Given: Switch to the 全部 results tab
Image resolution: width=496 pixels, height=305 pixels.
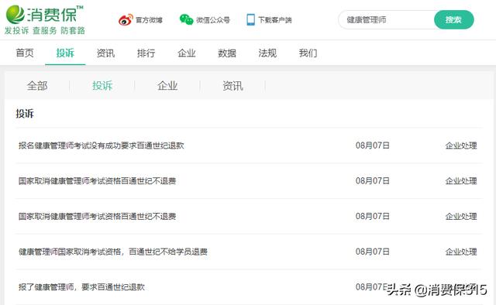Looking at the screenshot, I should tap(37, 86).
